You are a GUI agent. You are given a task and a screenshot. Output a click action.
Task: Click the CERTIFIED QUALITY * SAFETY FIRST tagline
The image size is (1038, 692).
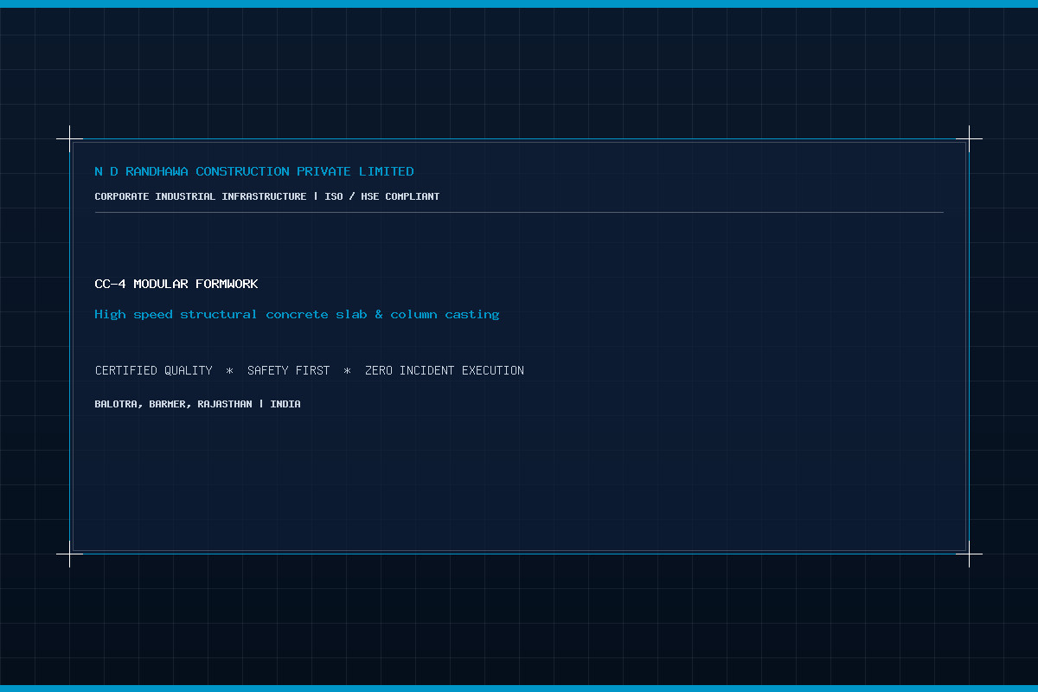310,370
